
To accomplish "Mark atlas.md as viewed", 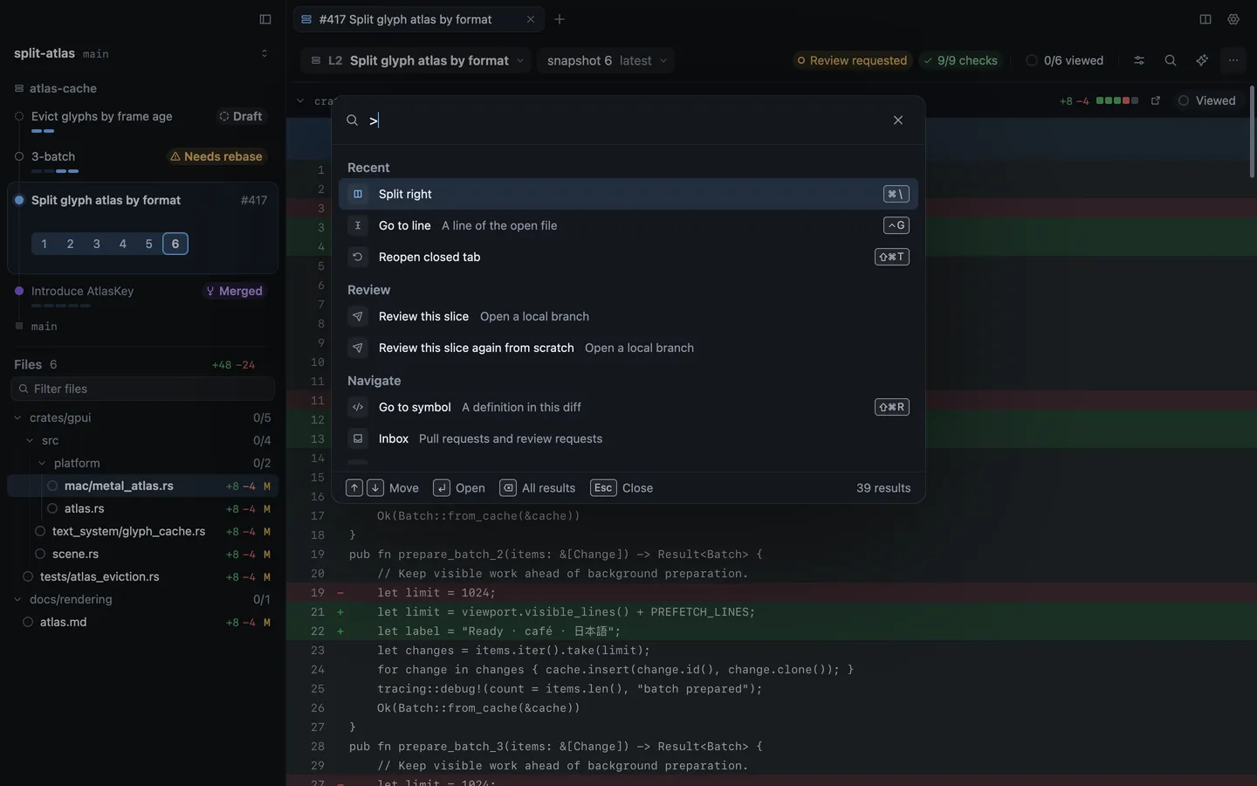I will 28,622.
